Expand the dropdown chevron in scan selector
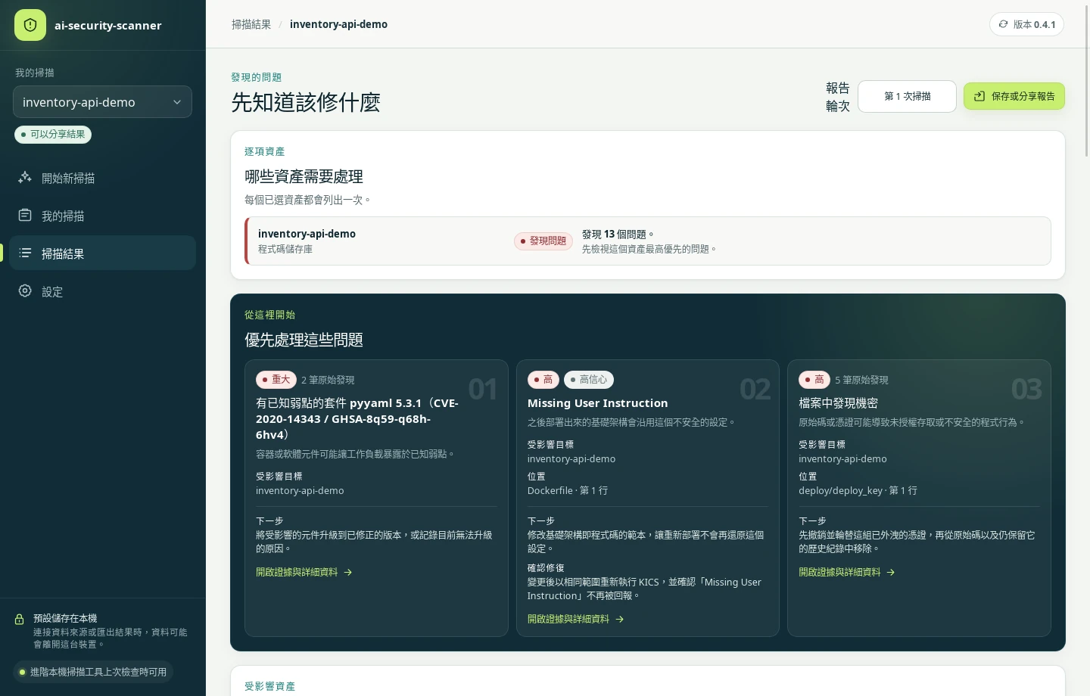The height and width of the screenshot is (696, 1090). point(177,102)
